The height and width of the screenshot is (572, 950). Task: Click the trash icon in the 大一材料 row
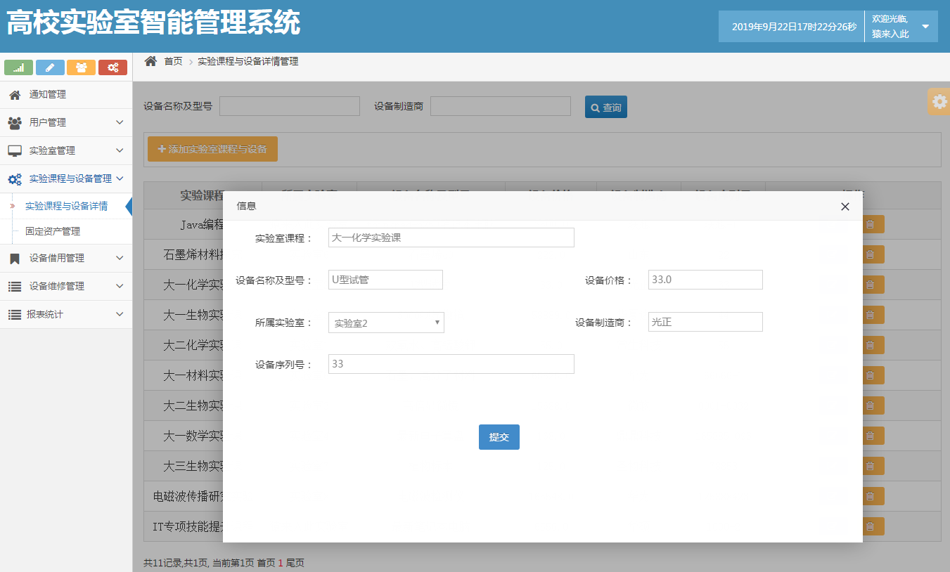(871, 375)
